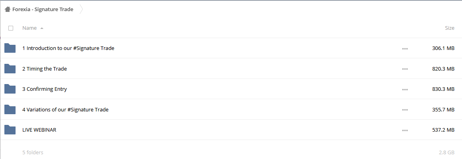
Task: Open the folder icon for 1 Introduction
Action: tap(10, 48)
